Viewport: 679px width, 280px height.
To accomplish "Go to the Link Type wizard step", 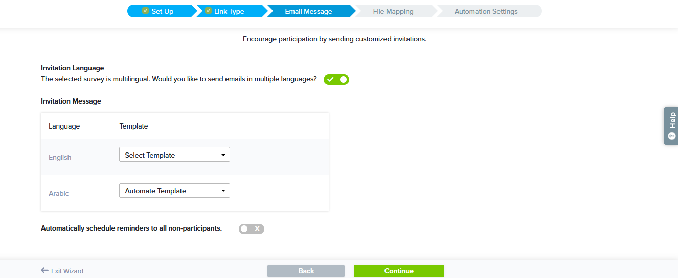I will pyautogui.click(x=229, y=11).
